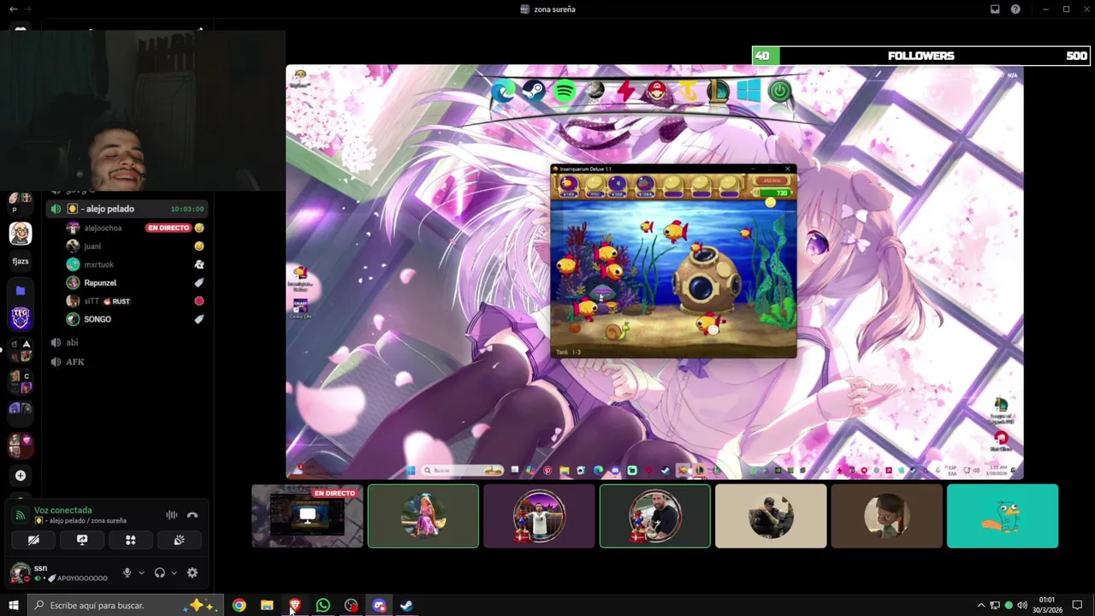Select the man with cap participant tile
The height and width of the screenshot is (616, 1095).
(x=771, y=516)
